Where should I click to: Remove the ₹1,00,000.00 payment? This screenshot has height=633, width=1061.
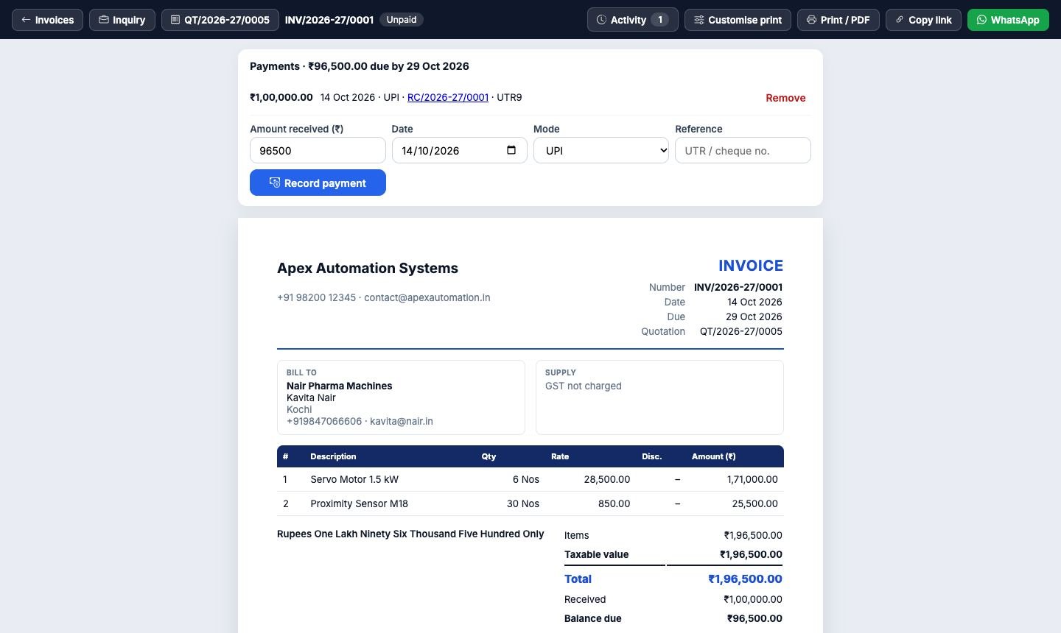point(785,98)
